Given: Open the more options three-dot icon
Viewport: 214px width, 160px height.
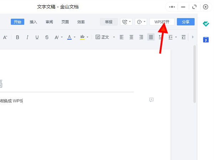Looking at the screenshot, I should pos(172,7).
